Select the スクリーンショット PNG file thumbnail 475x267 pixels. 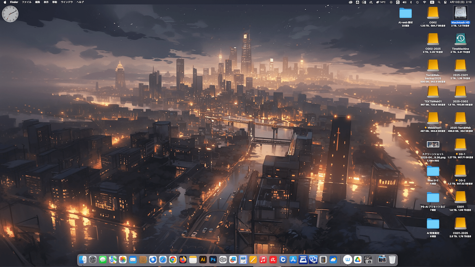point(433,144)
